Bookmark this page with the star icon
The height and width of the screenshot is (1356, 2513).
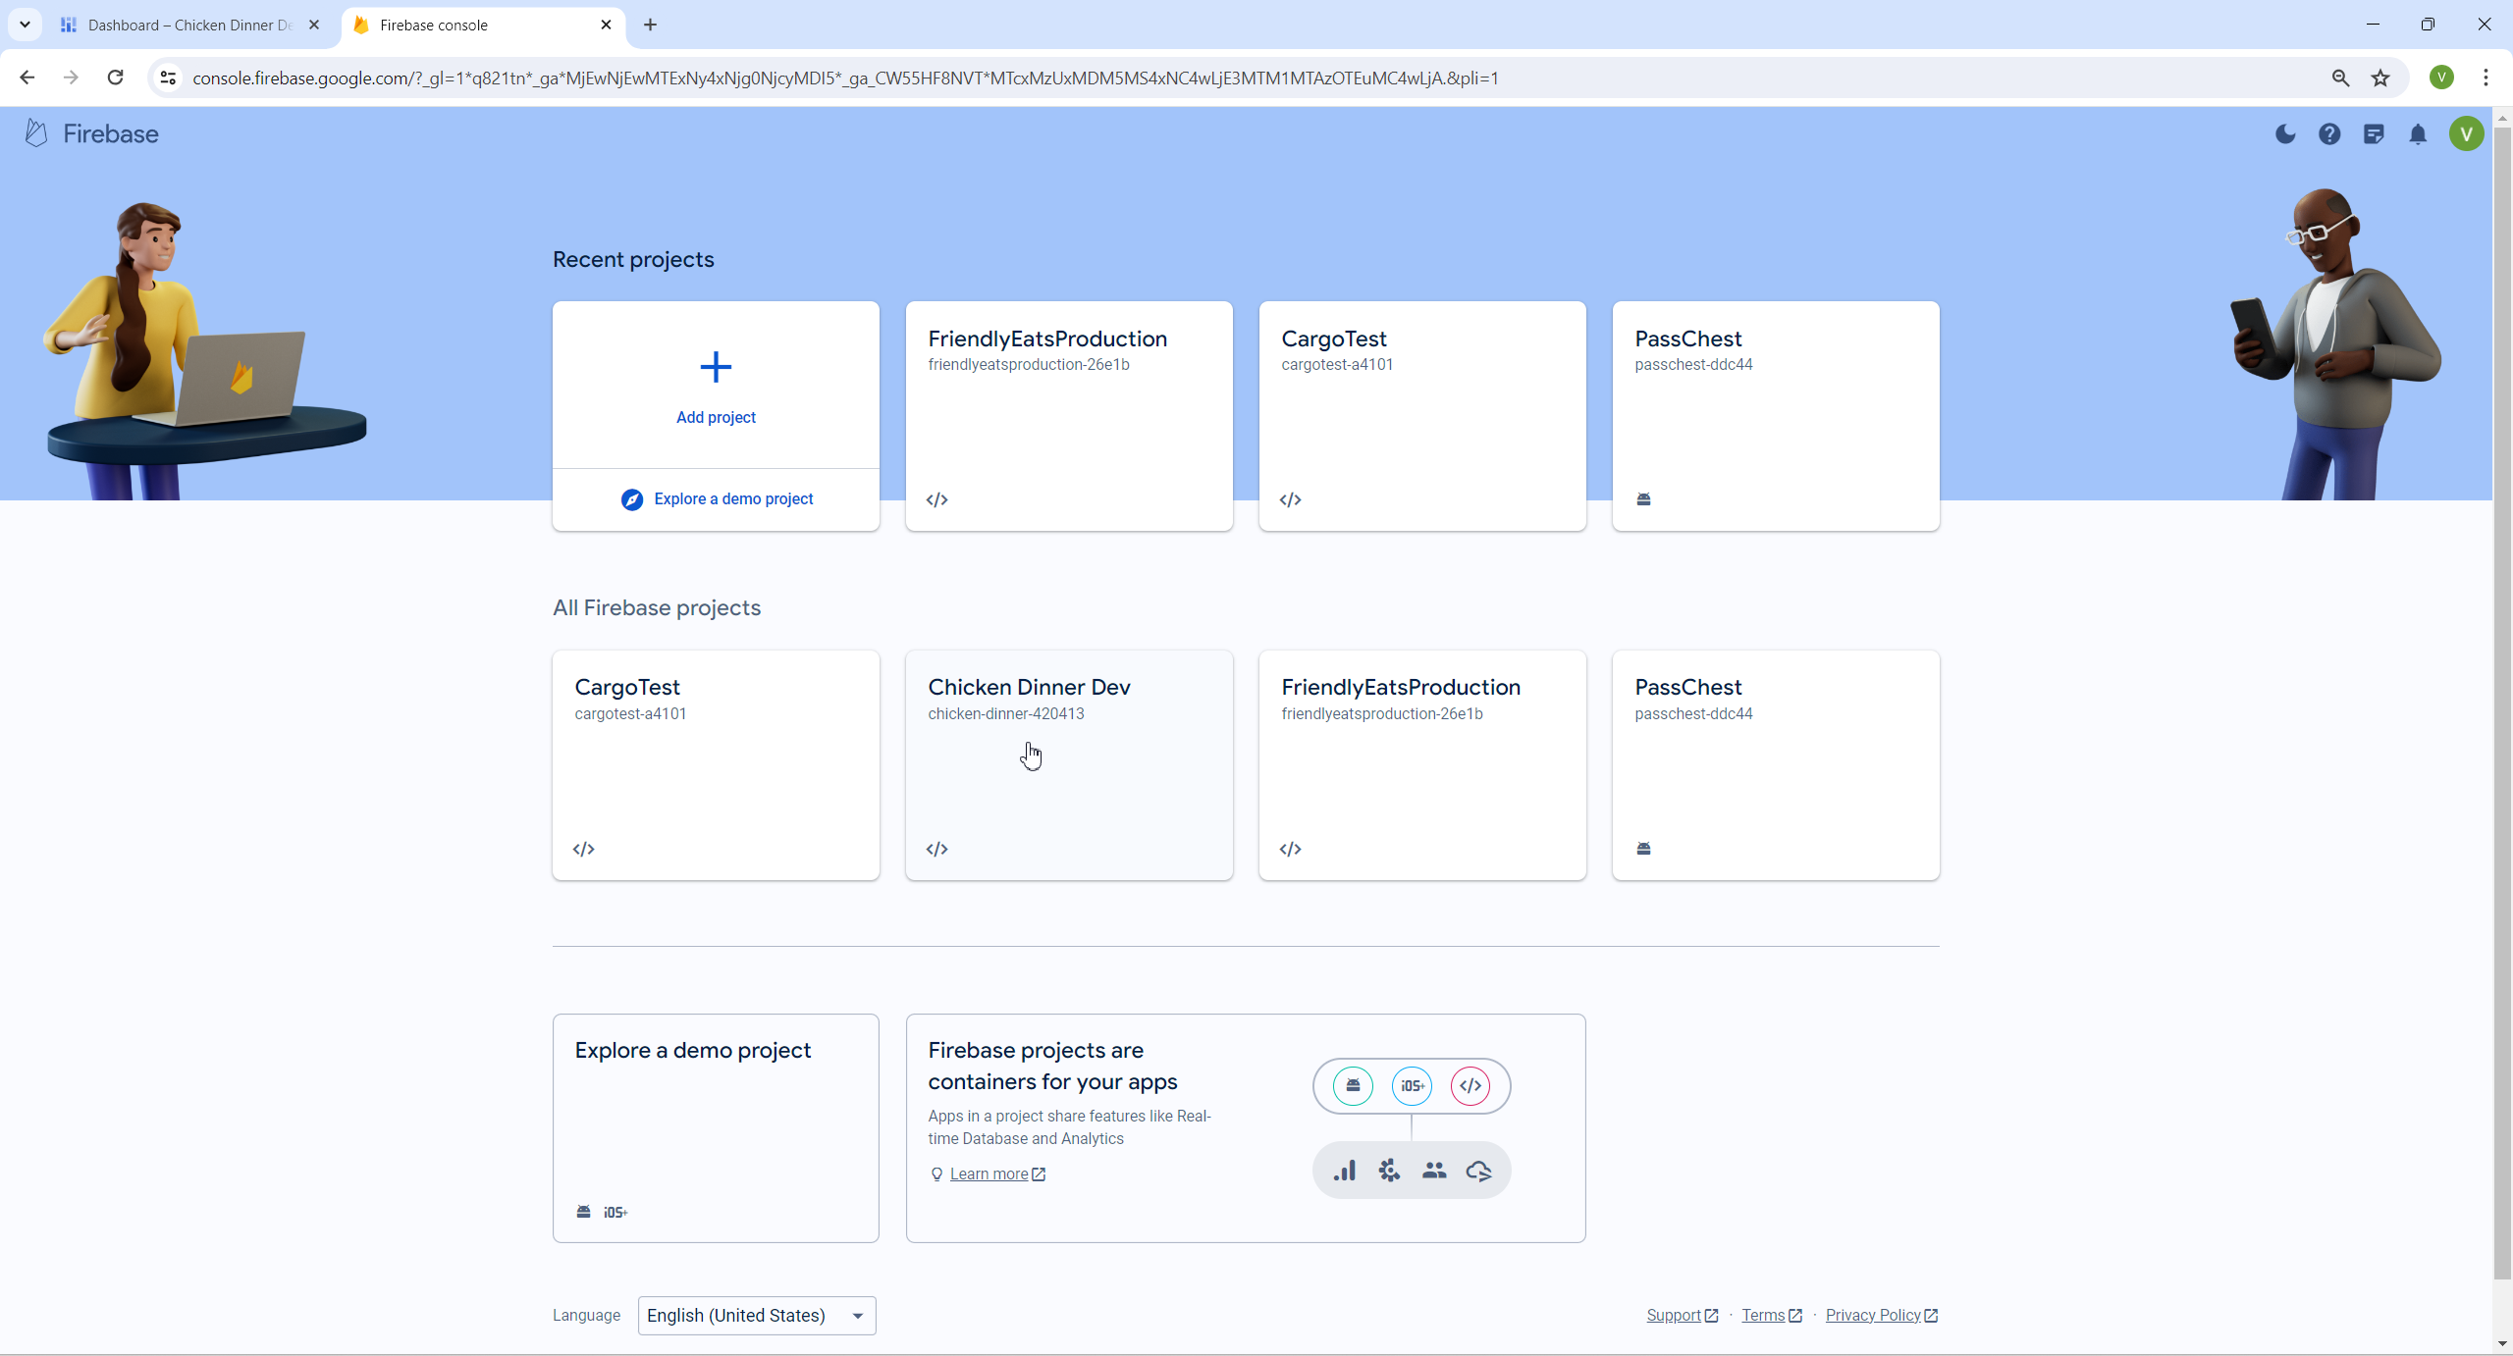coord(2380,78)
